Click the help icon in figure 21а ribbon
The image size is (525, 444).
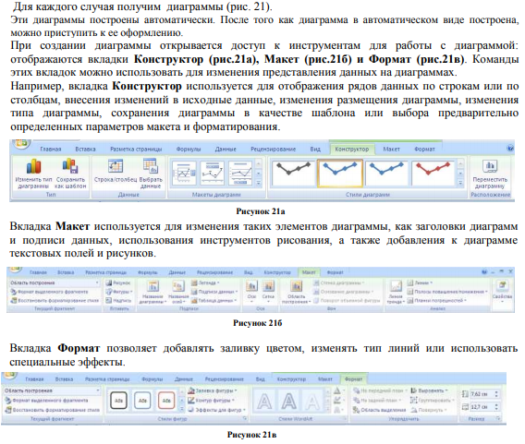510,148
